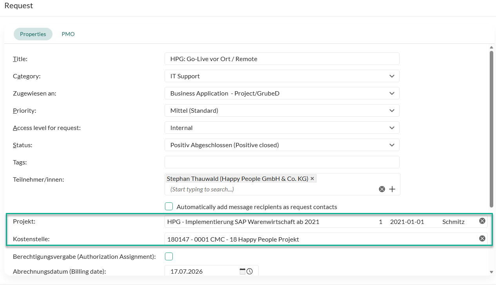496x285 pixels.
Task: Expand Access level for request dropdown
Action: [x=282, y=128]
